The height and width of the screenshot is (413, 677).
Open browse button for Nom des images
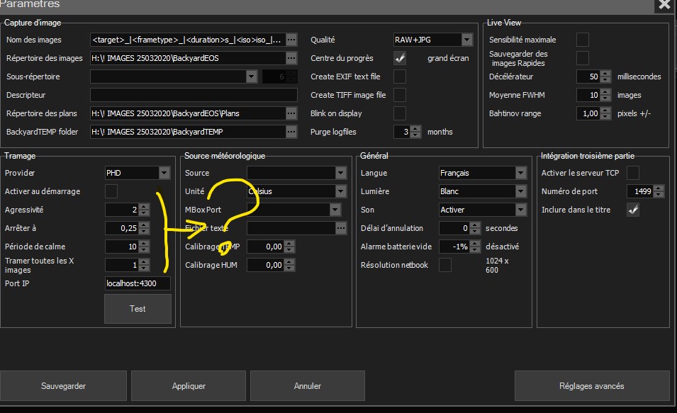point(291,40)
